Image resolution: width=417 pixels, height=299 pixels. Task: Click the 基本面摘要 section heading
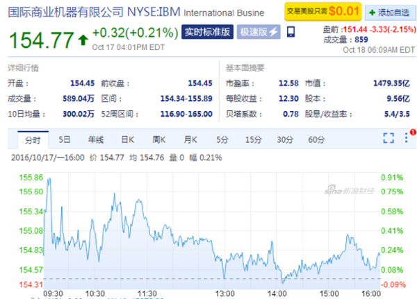[245, 68]
